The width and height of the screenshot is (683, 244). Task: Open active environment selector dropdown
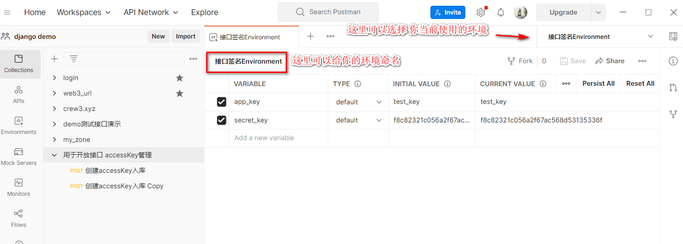600,37
